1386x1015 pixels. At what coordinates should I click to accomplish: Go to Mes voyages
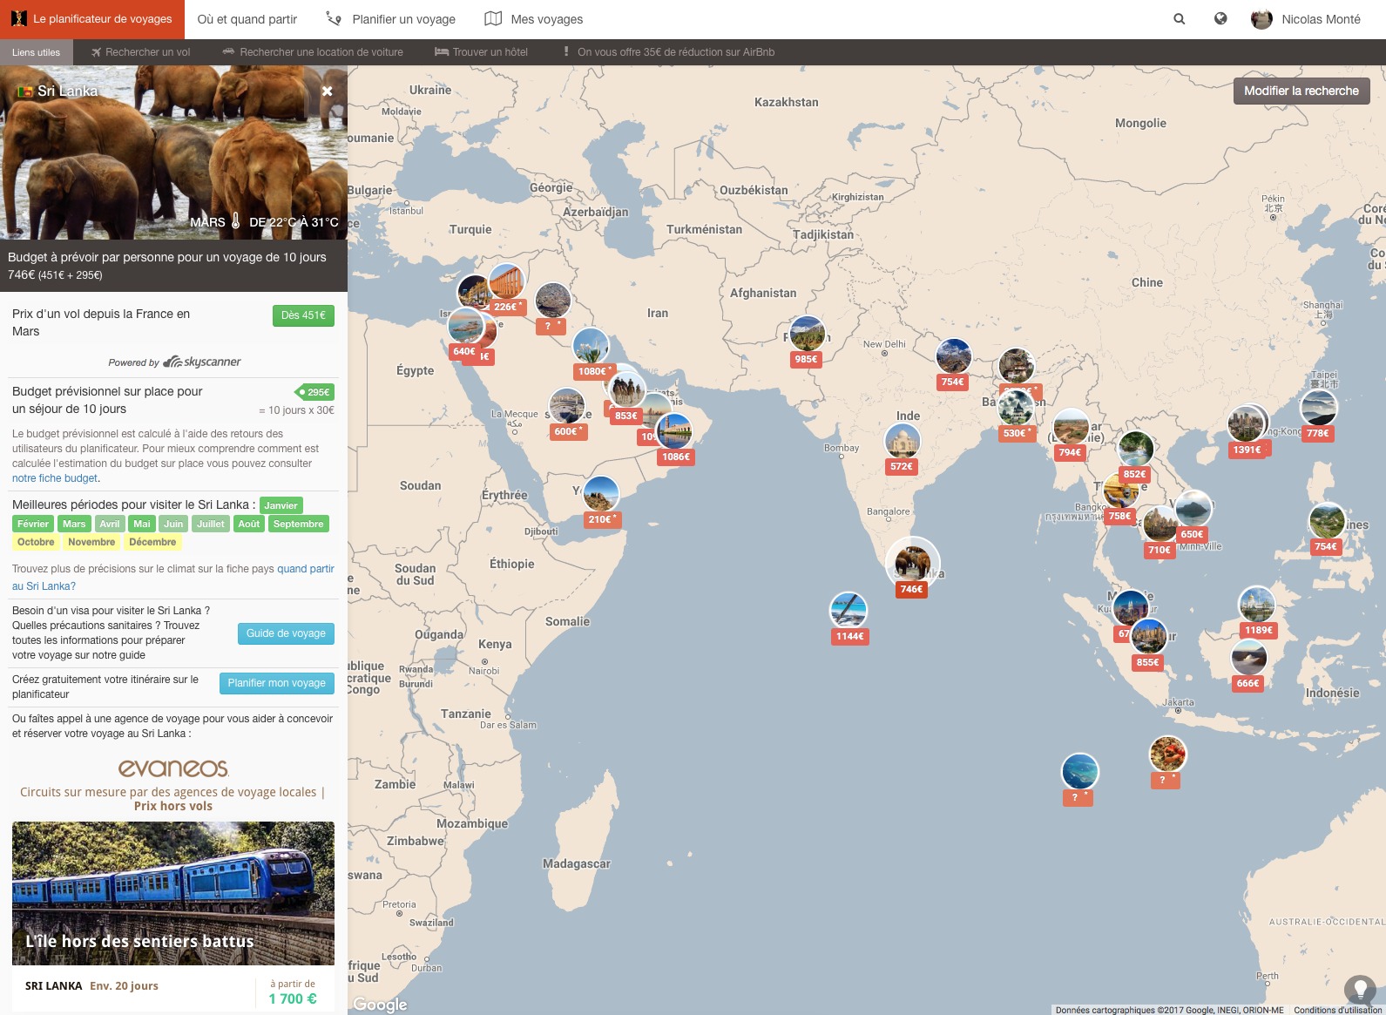coord(534,19)
